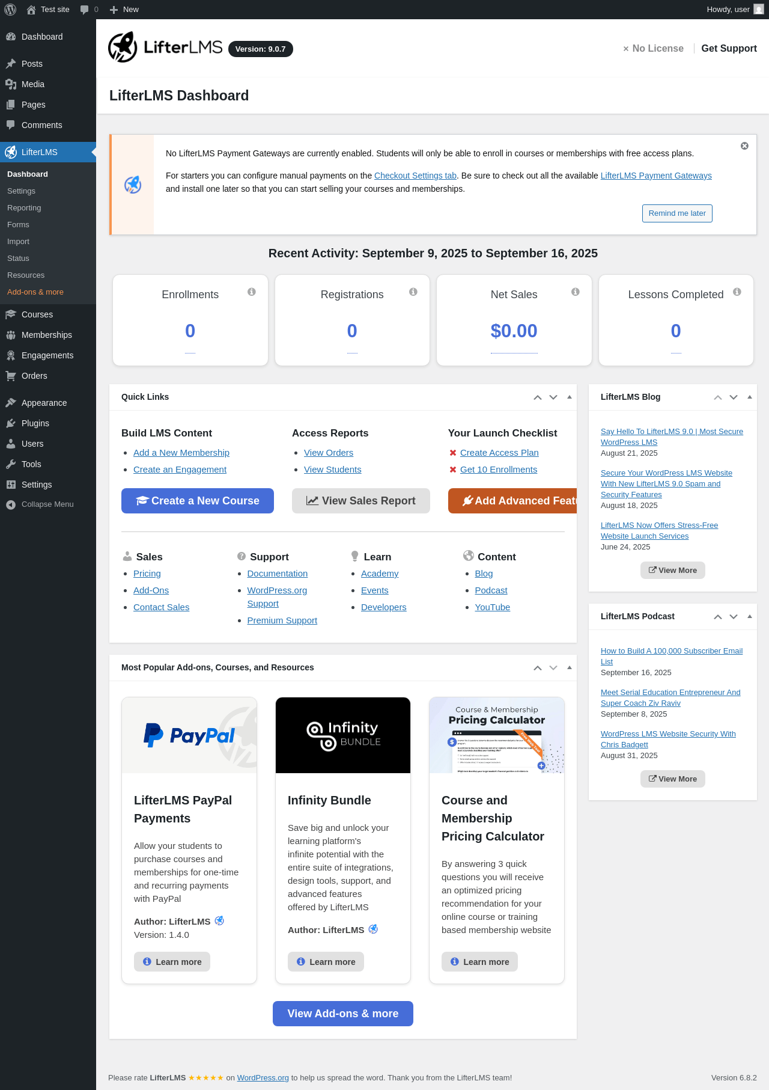Open Engagements menu in sidebar
769x1090 pixels.
(x=48, y=355)
